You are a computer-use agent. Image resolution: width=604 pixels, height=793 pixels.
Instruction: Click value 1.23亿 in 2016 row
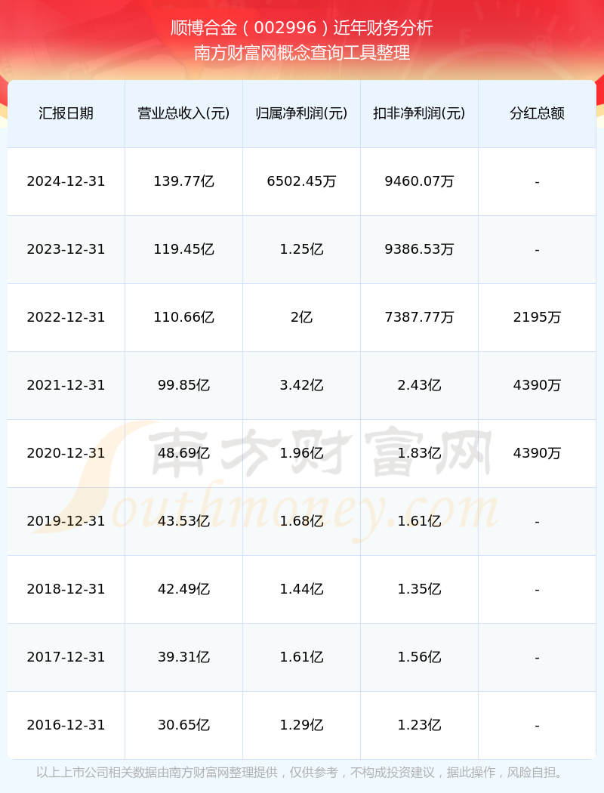coord(420,725)
